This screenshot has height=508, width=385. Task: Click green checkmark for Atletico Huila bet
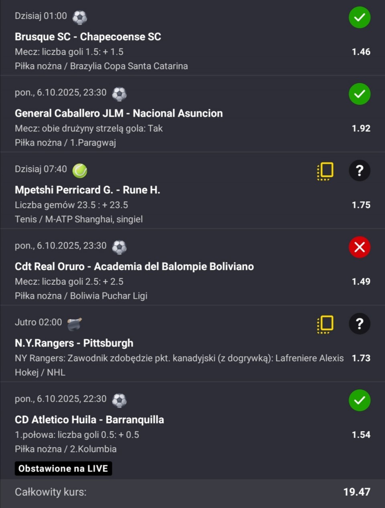[359, 401]
